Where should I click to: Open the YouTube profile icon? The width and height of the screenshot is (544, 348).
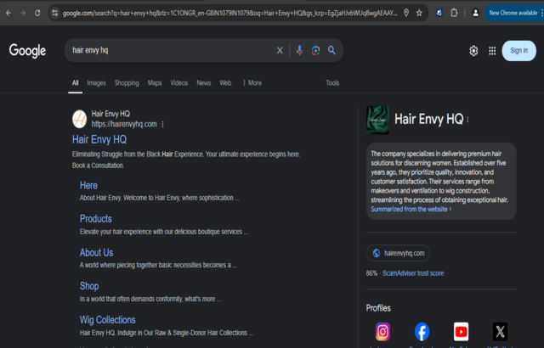pos(461,332)
